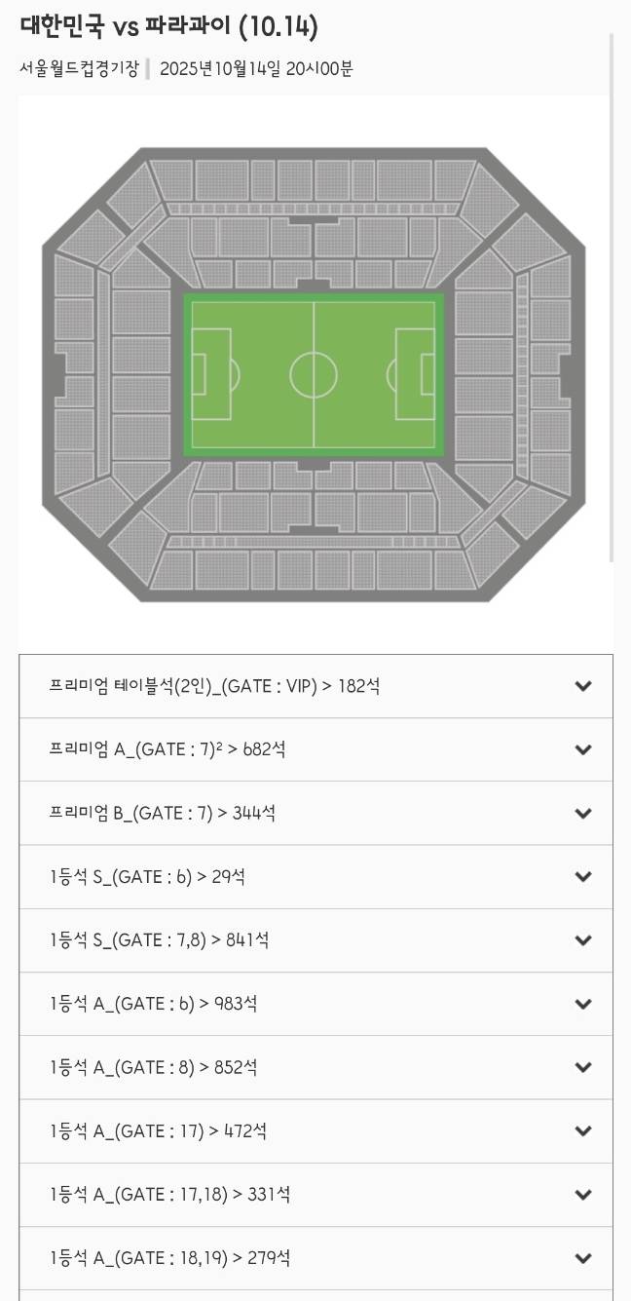Expand the 1등석 A (GATE 8) section
Image resolution: width=631 pixels, height=1301 pixels.
tap(582, 1067)
